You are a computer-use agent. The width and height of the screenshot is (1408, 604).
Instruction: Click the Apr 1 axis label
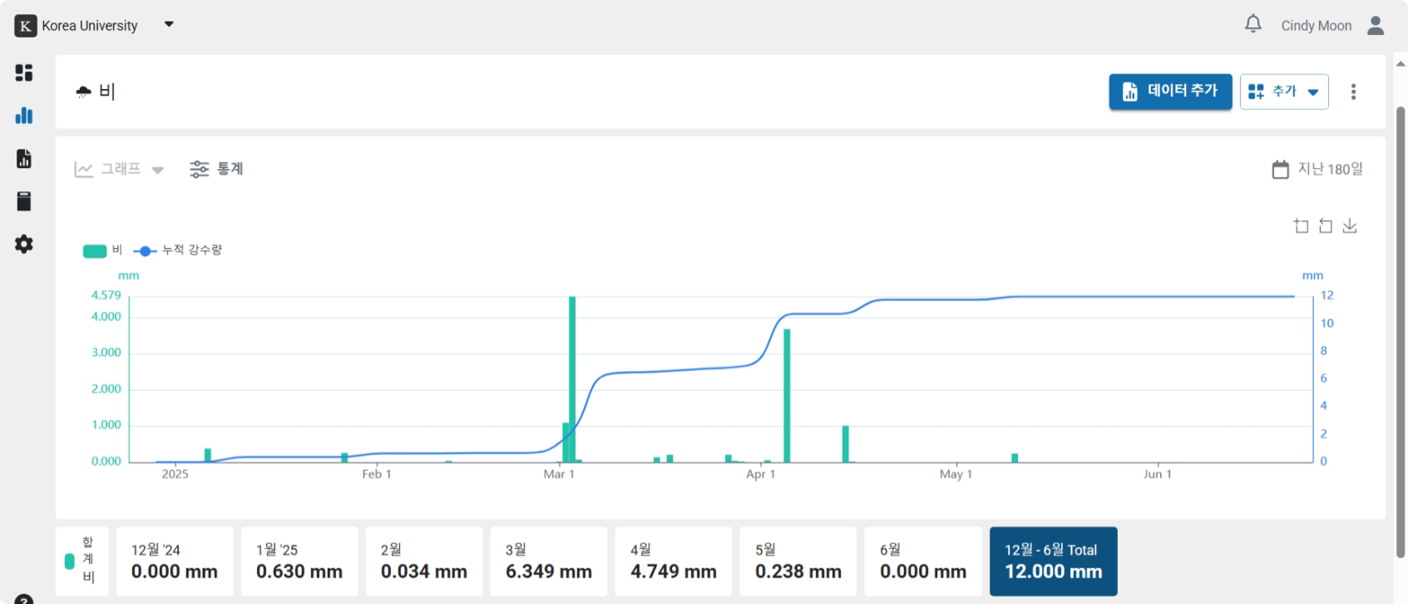tap(760, 474)
